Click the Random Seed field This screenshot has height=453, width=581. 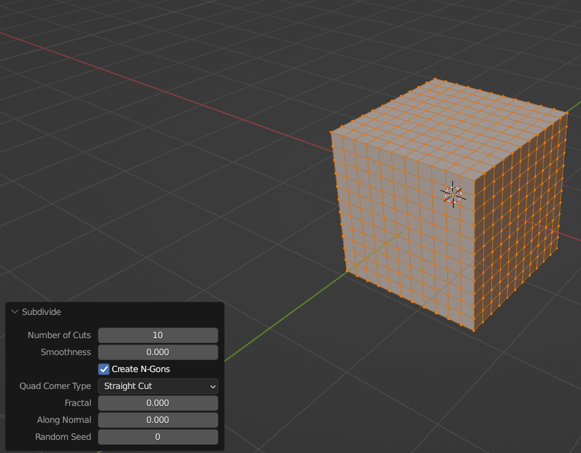coord(158,437)
